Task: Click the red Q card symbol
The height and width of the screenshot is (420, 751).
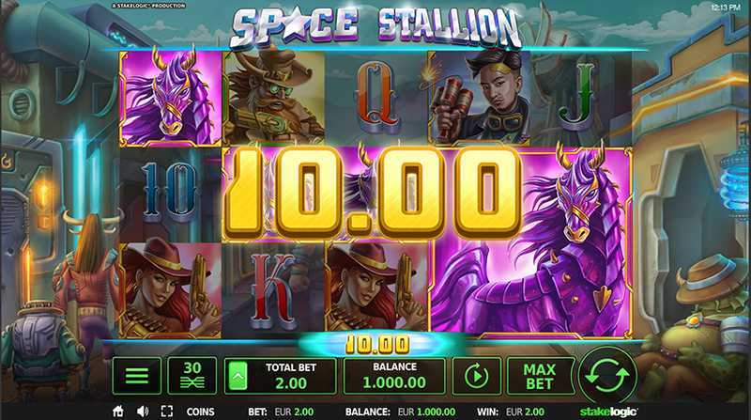Action: tap(376, 99)
